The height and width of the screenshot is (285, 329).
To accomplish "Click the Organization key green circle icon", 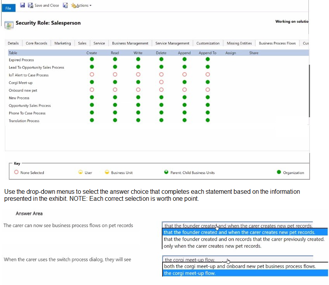I will (x=279, y=172).
